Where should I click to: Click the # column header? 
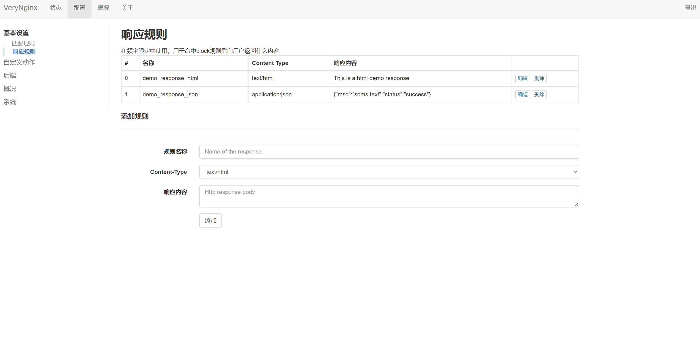click(130, 63)
